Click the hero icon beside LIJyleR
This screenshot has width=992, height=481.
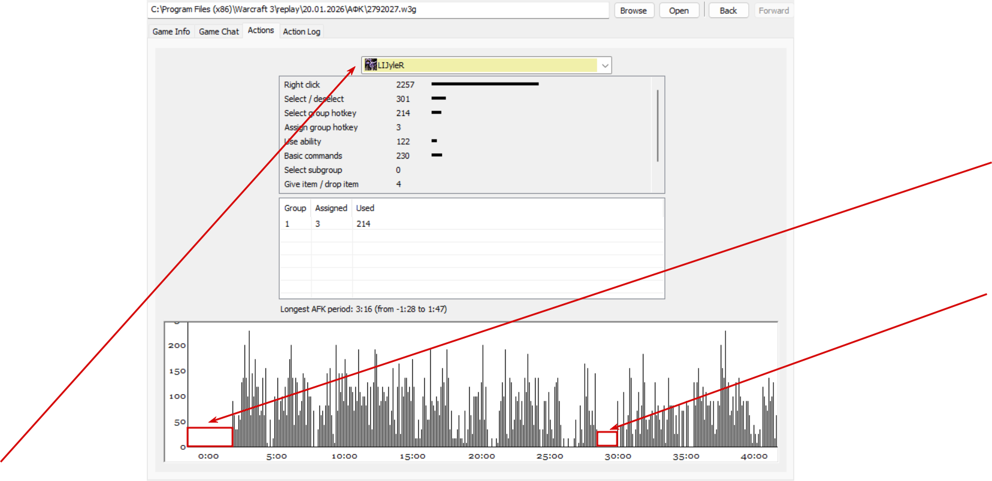tap(371, 65)
